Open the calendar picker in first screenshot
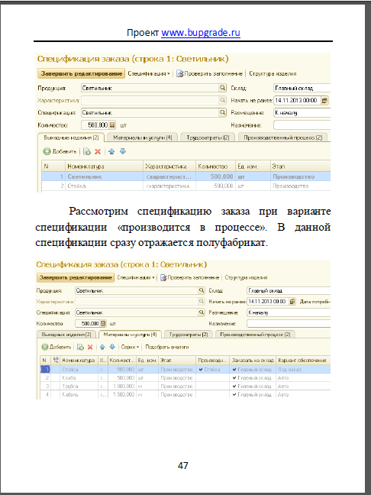Image resolution: width=371 pixels, height=495 pixels. click(x=324, y=100)
